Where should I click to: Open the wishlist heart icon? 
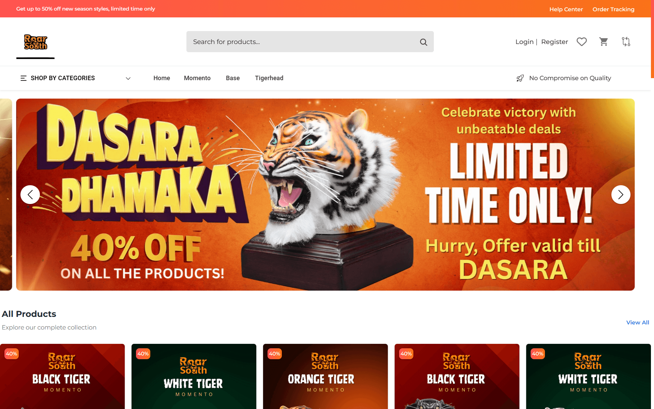coord(581,42)
